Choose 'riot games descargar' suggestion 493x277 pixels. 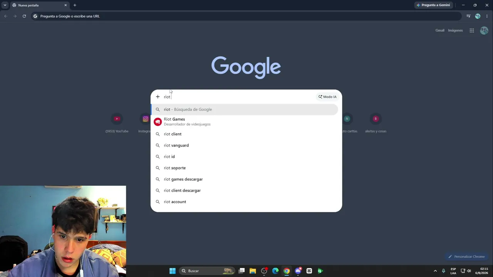point(245,179)
